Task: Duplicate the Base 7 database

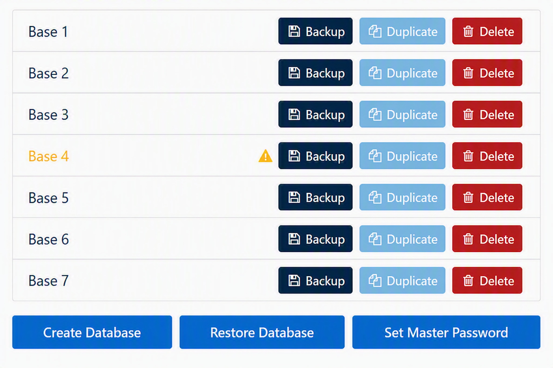Action: (x=402, y=280)
